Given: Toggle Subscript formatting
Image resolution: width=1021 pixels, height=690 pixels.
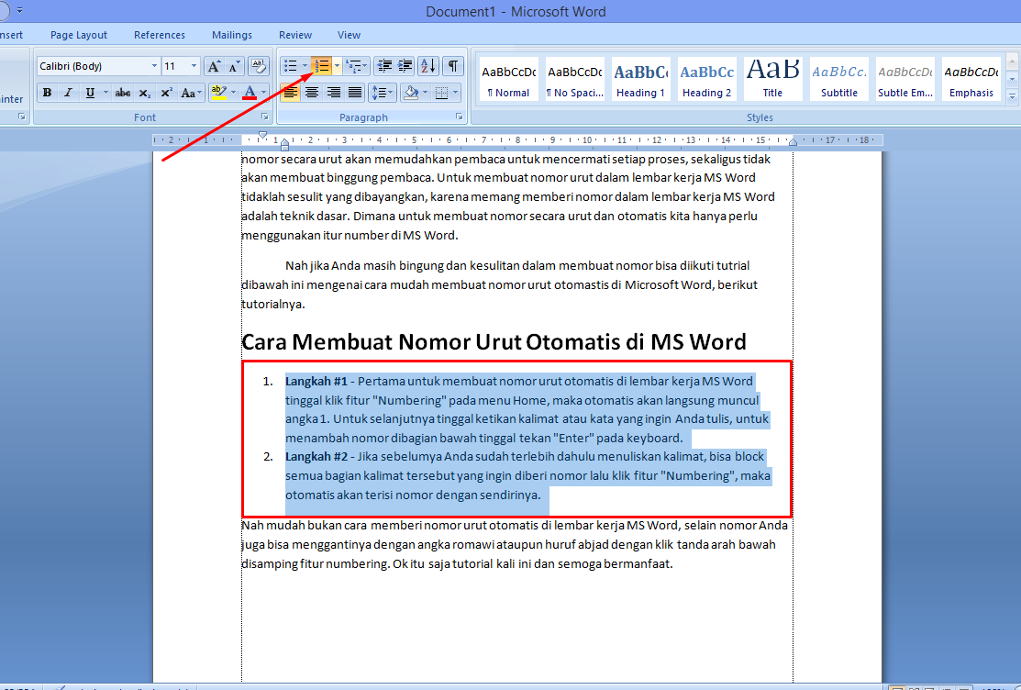Looking at the screenshot, I should tap(145, 93).
